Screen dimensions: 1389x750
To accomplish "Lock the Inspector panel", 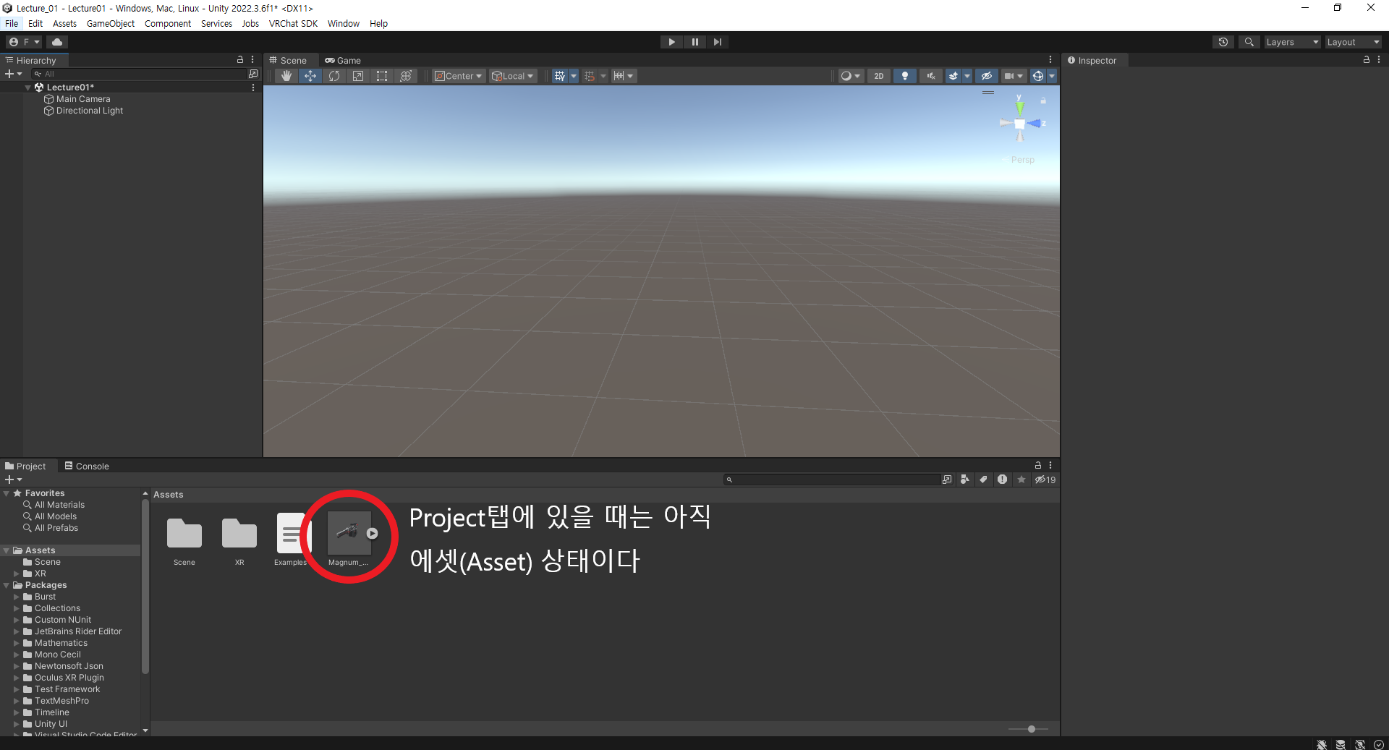I will (x=1367, y=60).
